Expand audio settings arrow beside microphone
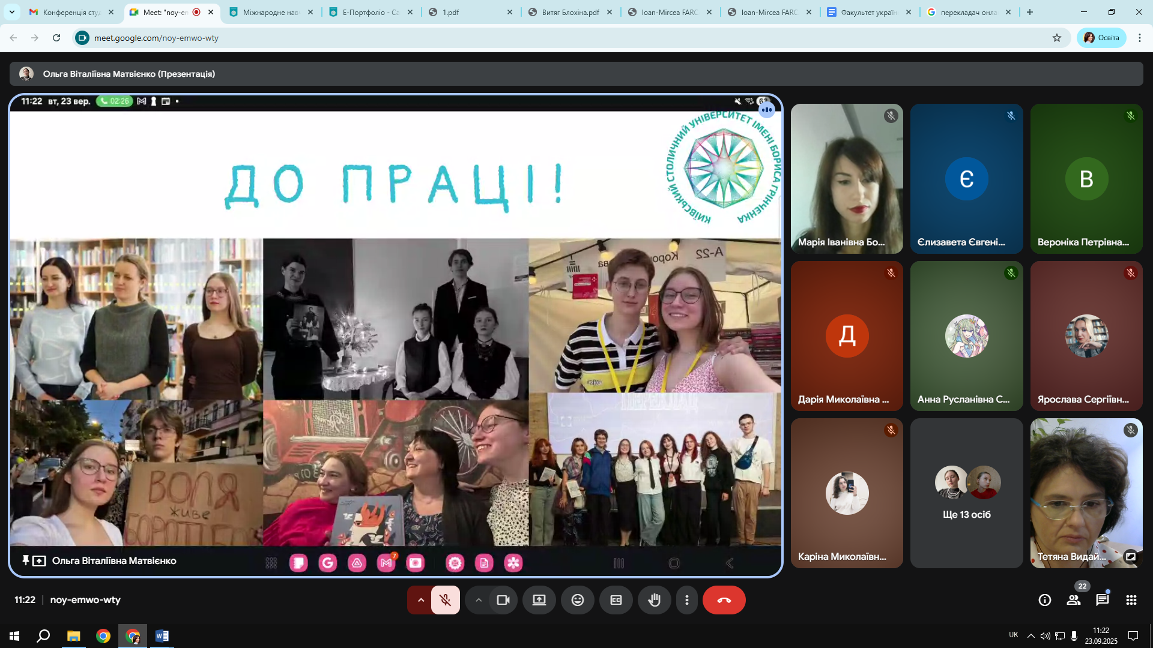This screenshot has height=648, width=1153. tap(421, 600)
